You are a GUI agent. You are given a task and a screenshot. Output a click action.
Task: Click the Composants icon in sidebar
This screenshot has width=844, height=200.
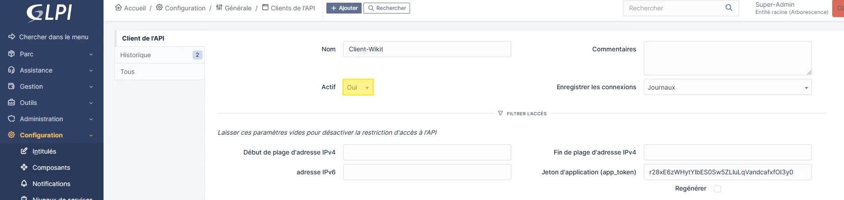point(24,168)
